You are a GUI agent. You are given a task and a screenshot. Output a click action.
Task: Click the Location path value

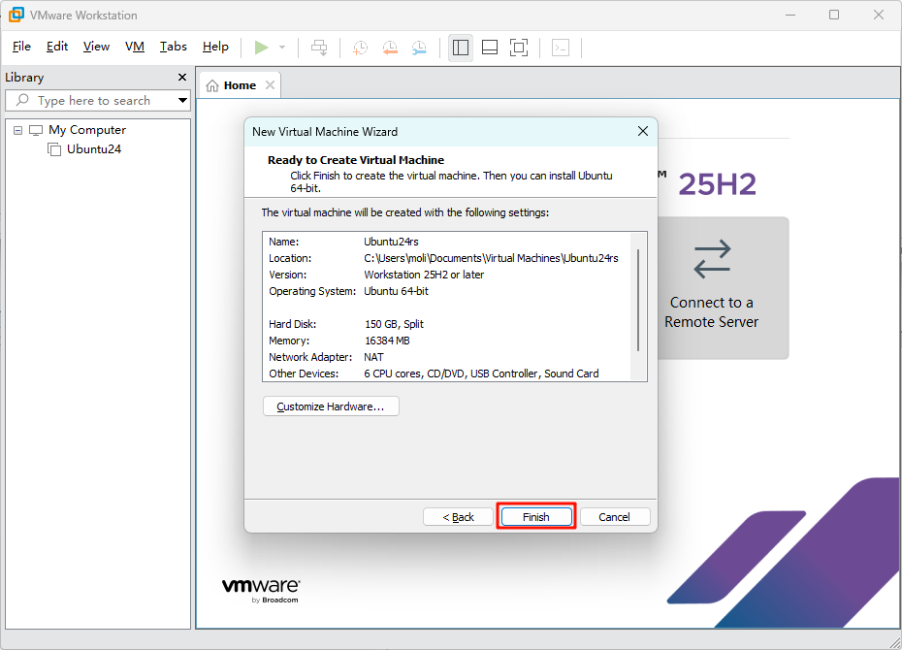click(x=492, y=258)
